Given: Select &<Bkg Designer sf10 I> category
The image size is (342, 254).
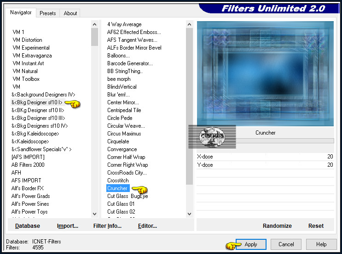Looking at the screenshot, I should pos(37,102).
